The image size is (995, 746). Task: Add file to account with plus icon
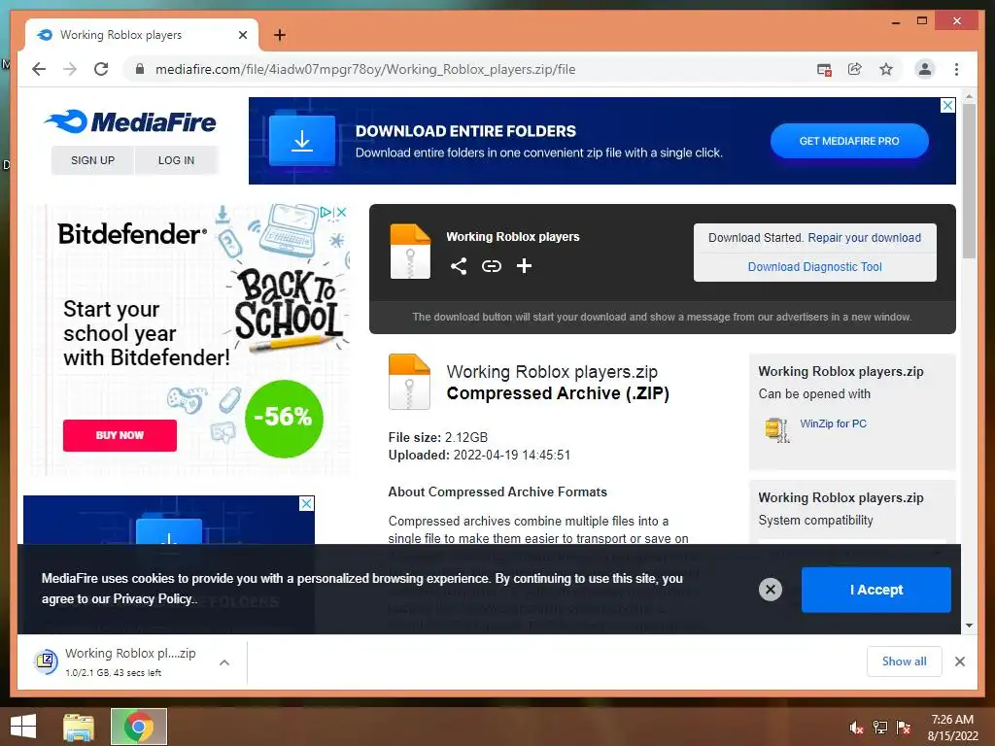(x=524, y=266)
